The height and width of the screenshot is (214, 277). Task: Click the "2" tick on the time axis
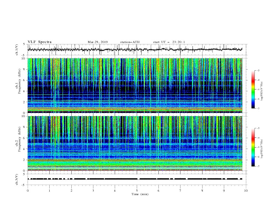coord(71,191)
